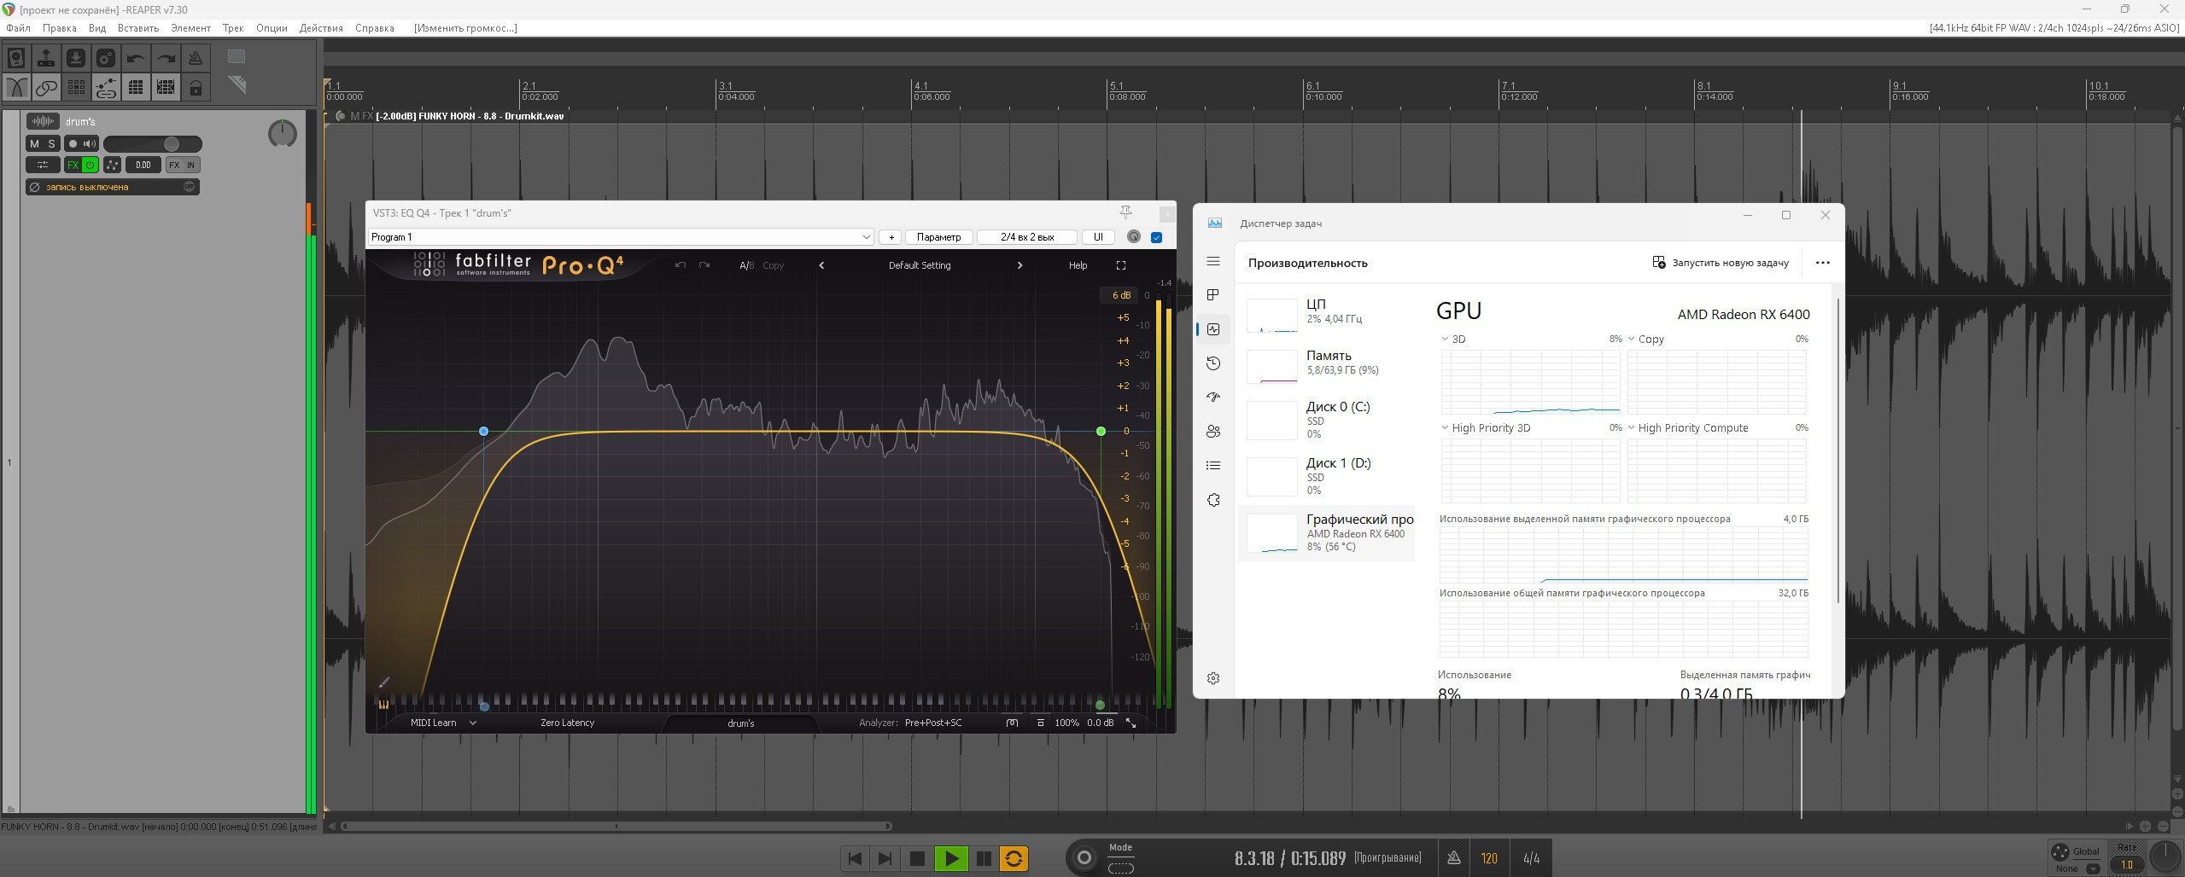Click the piano keyboard display icon

click(x=383, y=705)
